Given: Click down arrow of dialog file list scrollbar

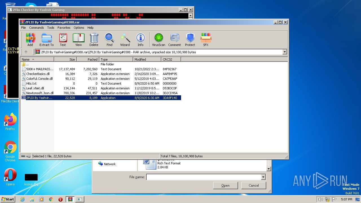Looking at the screenshot, I should [269, 169].
